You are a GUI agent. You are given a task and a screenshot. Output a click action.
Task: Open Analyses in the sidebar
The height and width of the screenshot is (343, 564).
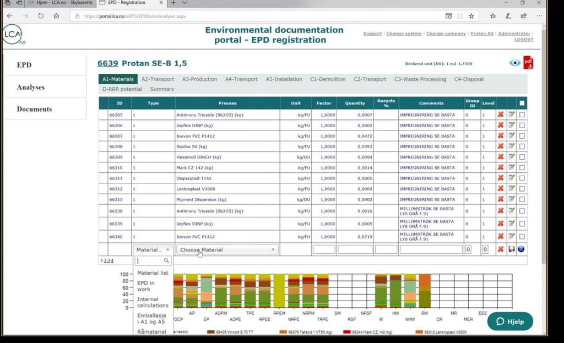(31, 87)
